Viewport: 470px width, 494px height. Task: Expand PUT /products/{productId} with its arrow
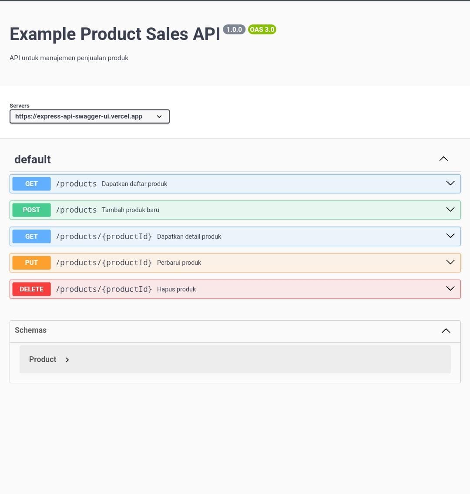tap(450, 262)
